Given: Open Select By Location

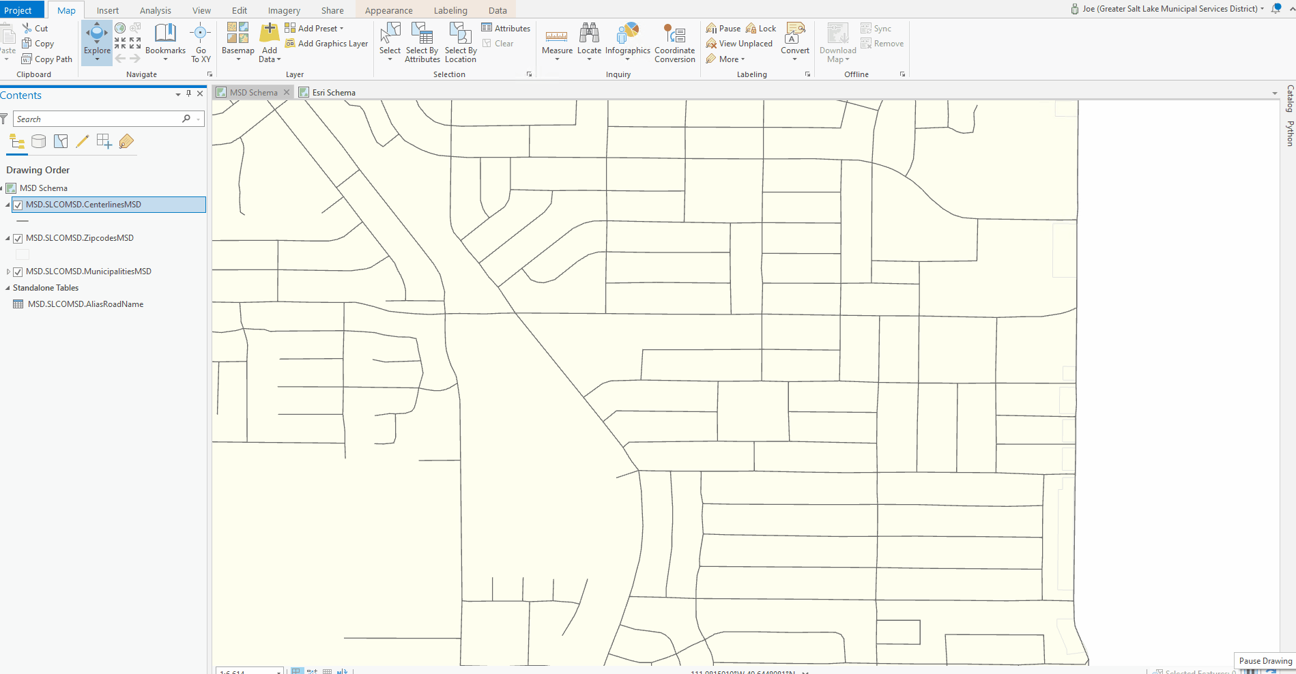Looking at the screenshot, I should coord(461,42).
